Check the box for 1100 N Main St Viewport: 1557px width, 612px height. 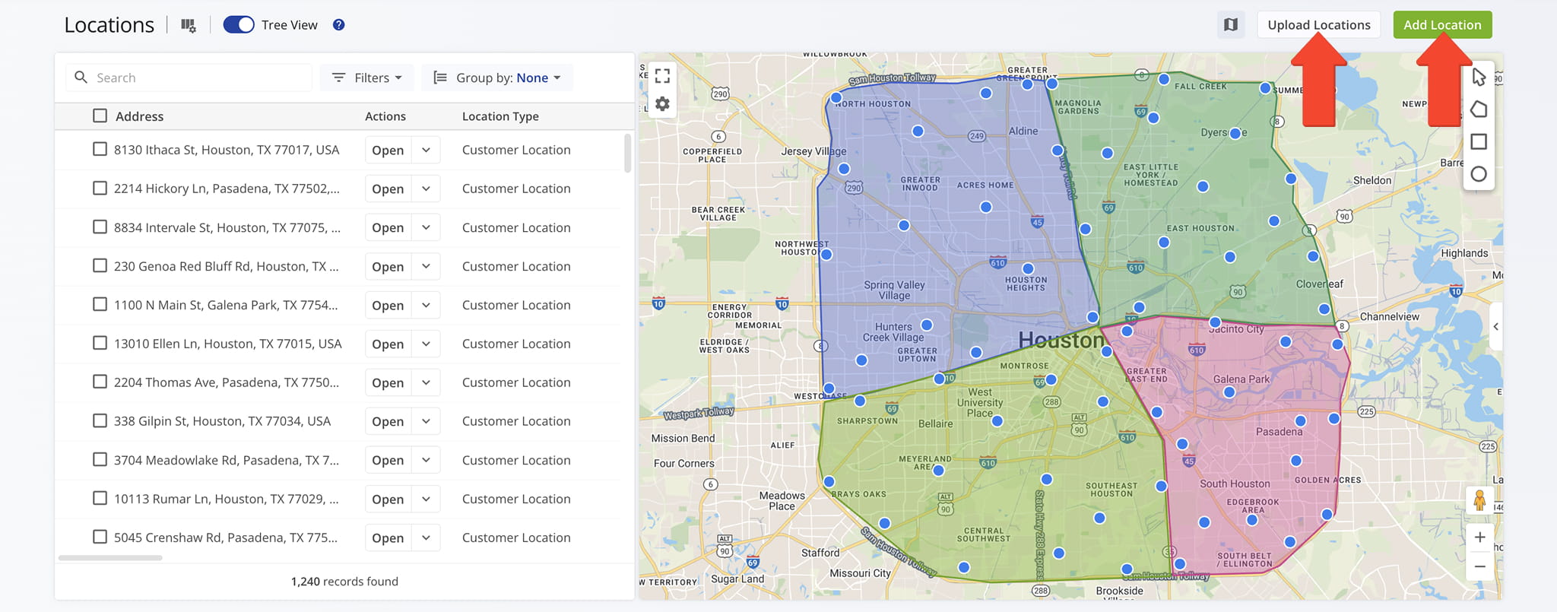click(100, 304)
